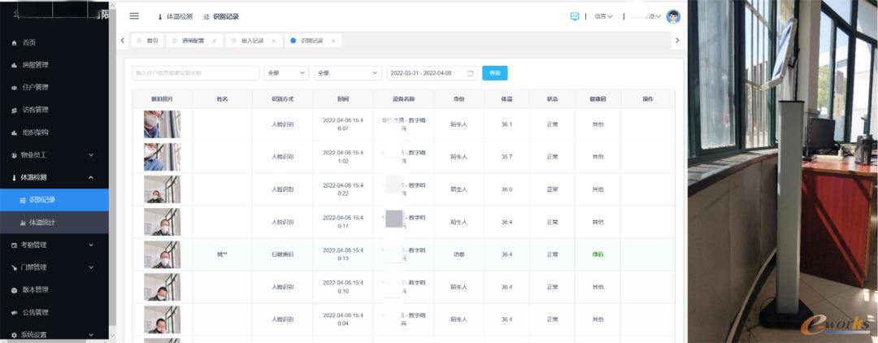Toggle the hamburger sidebar collapse icon
This screenshot has height=343, width=878.
(134, 16)
